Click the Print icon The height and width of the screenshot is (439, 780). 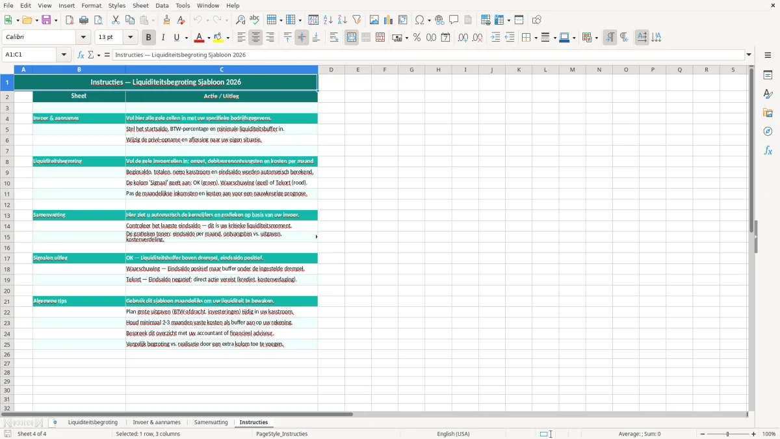tap(84, 20)
